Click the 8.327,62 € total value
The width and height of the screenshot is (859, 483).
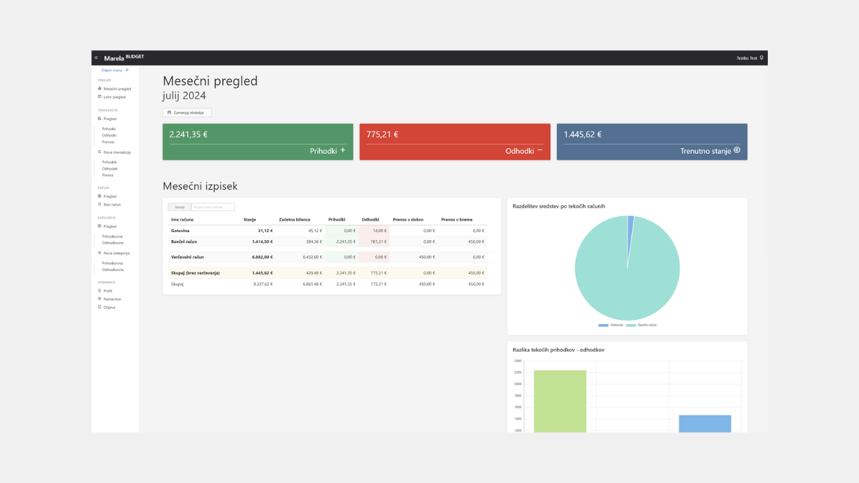click(263, 284)
